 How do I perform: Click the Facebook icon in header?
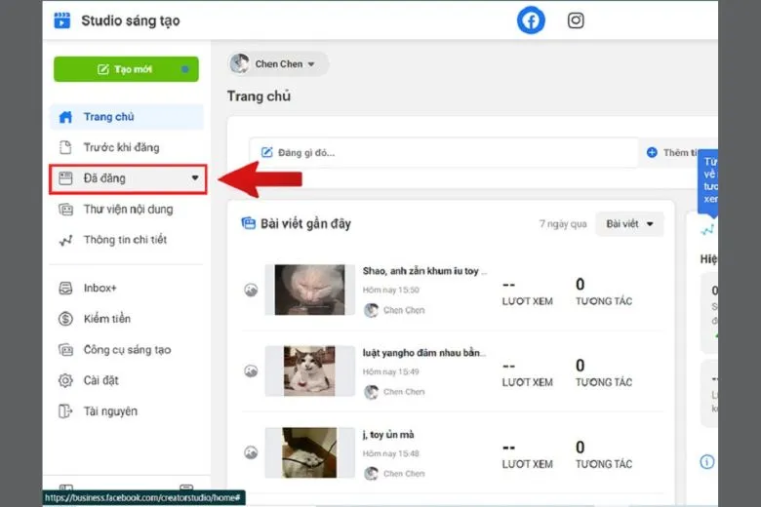(531, 20)
